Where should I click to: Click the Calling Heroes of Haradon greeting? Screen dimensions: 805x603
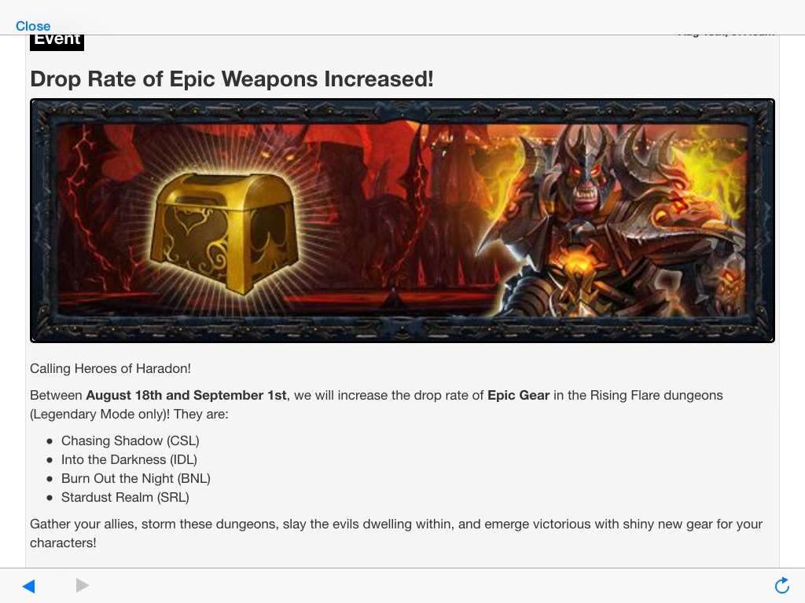(x=110, y=369)
